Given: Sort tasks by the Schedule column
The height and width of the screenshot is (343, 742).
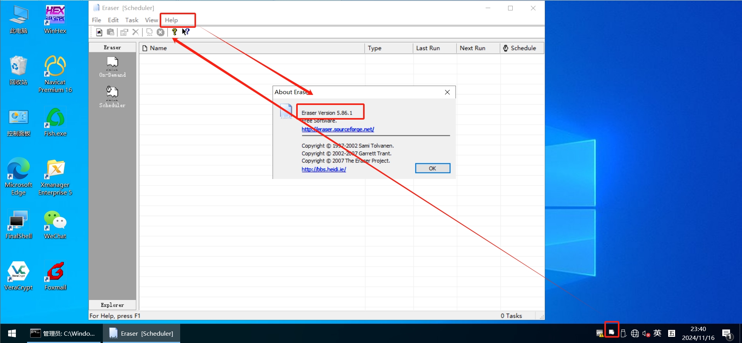Looking at the screenshot, I should click(522, 48).
